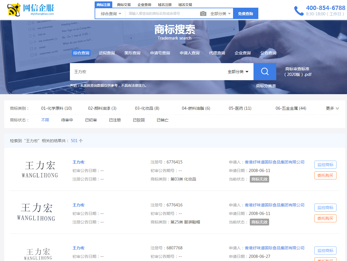The image size is (347, 261).
Task: Select the 域名交易 top tab
Action: coord(185,5)
